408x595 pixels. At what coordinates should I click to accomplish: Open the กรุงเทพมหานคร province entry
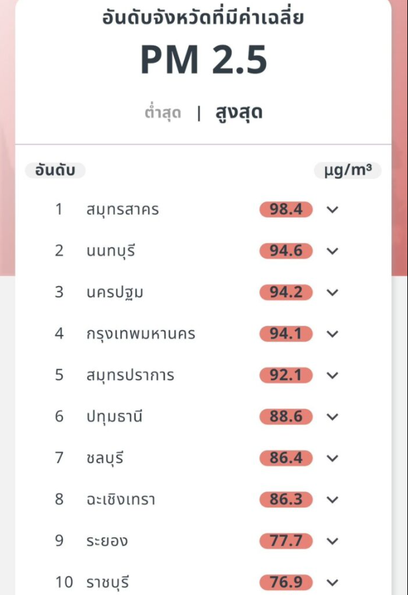pos(141,334)
